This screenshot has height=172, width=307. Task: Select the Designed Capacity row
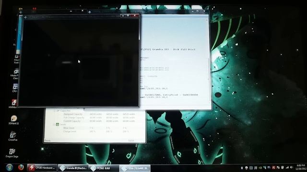tap(99, 114)
